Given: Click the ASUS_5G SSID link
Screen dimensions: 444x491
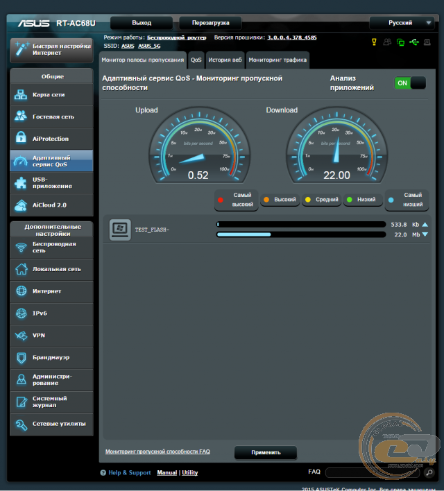Looking at the screenshot, I should coord(149,46).
